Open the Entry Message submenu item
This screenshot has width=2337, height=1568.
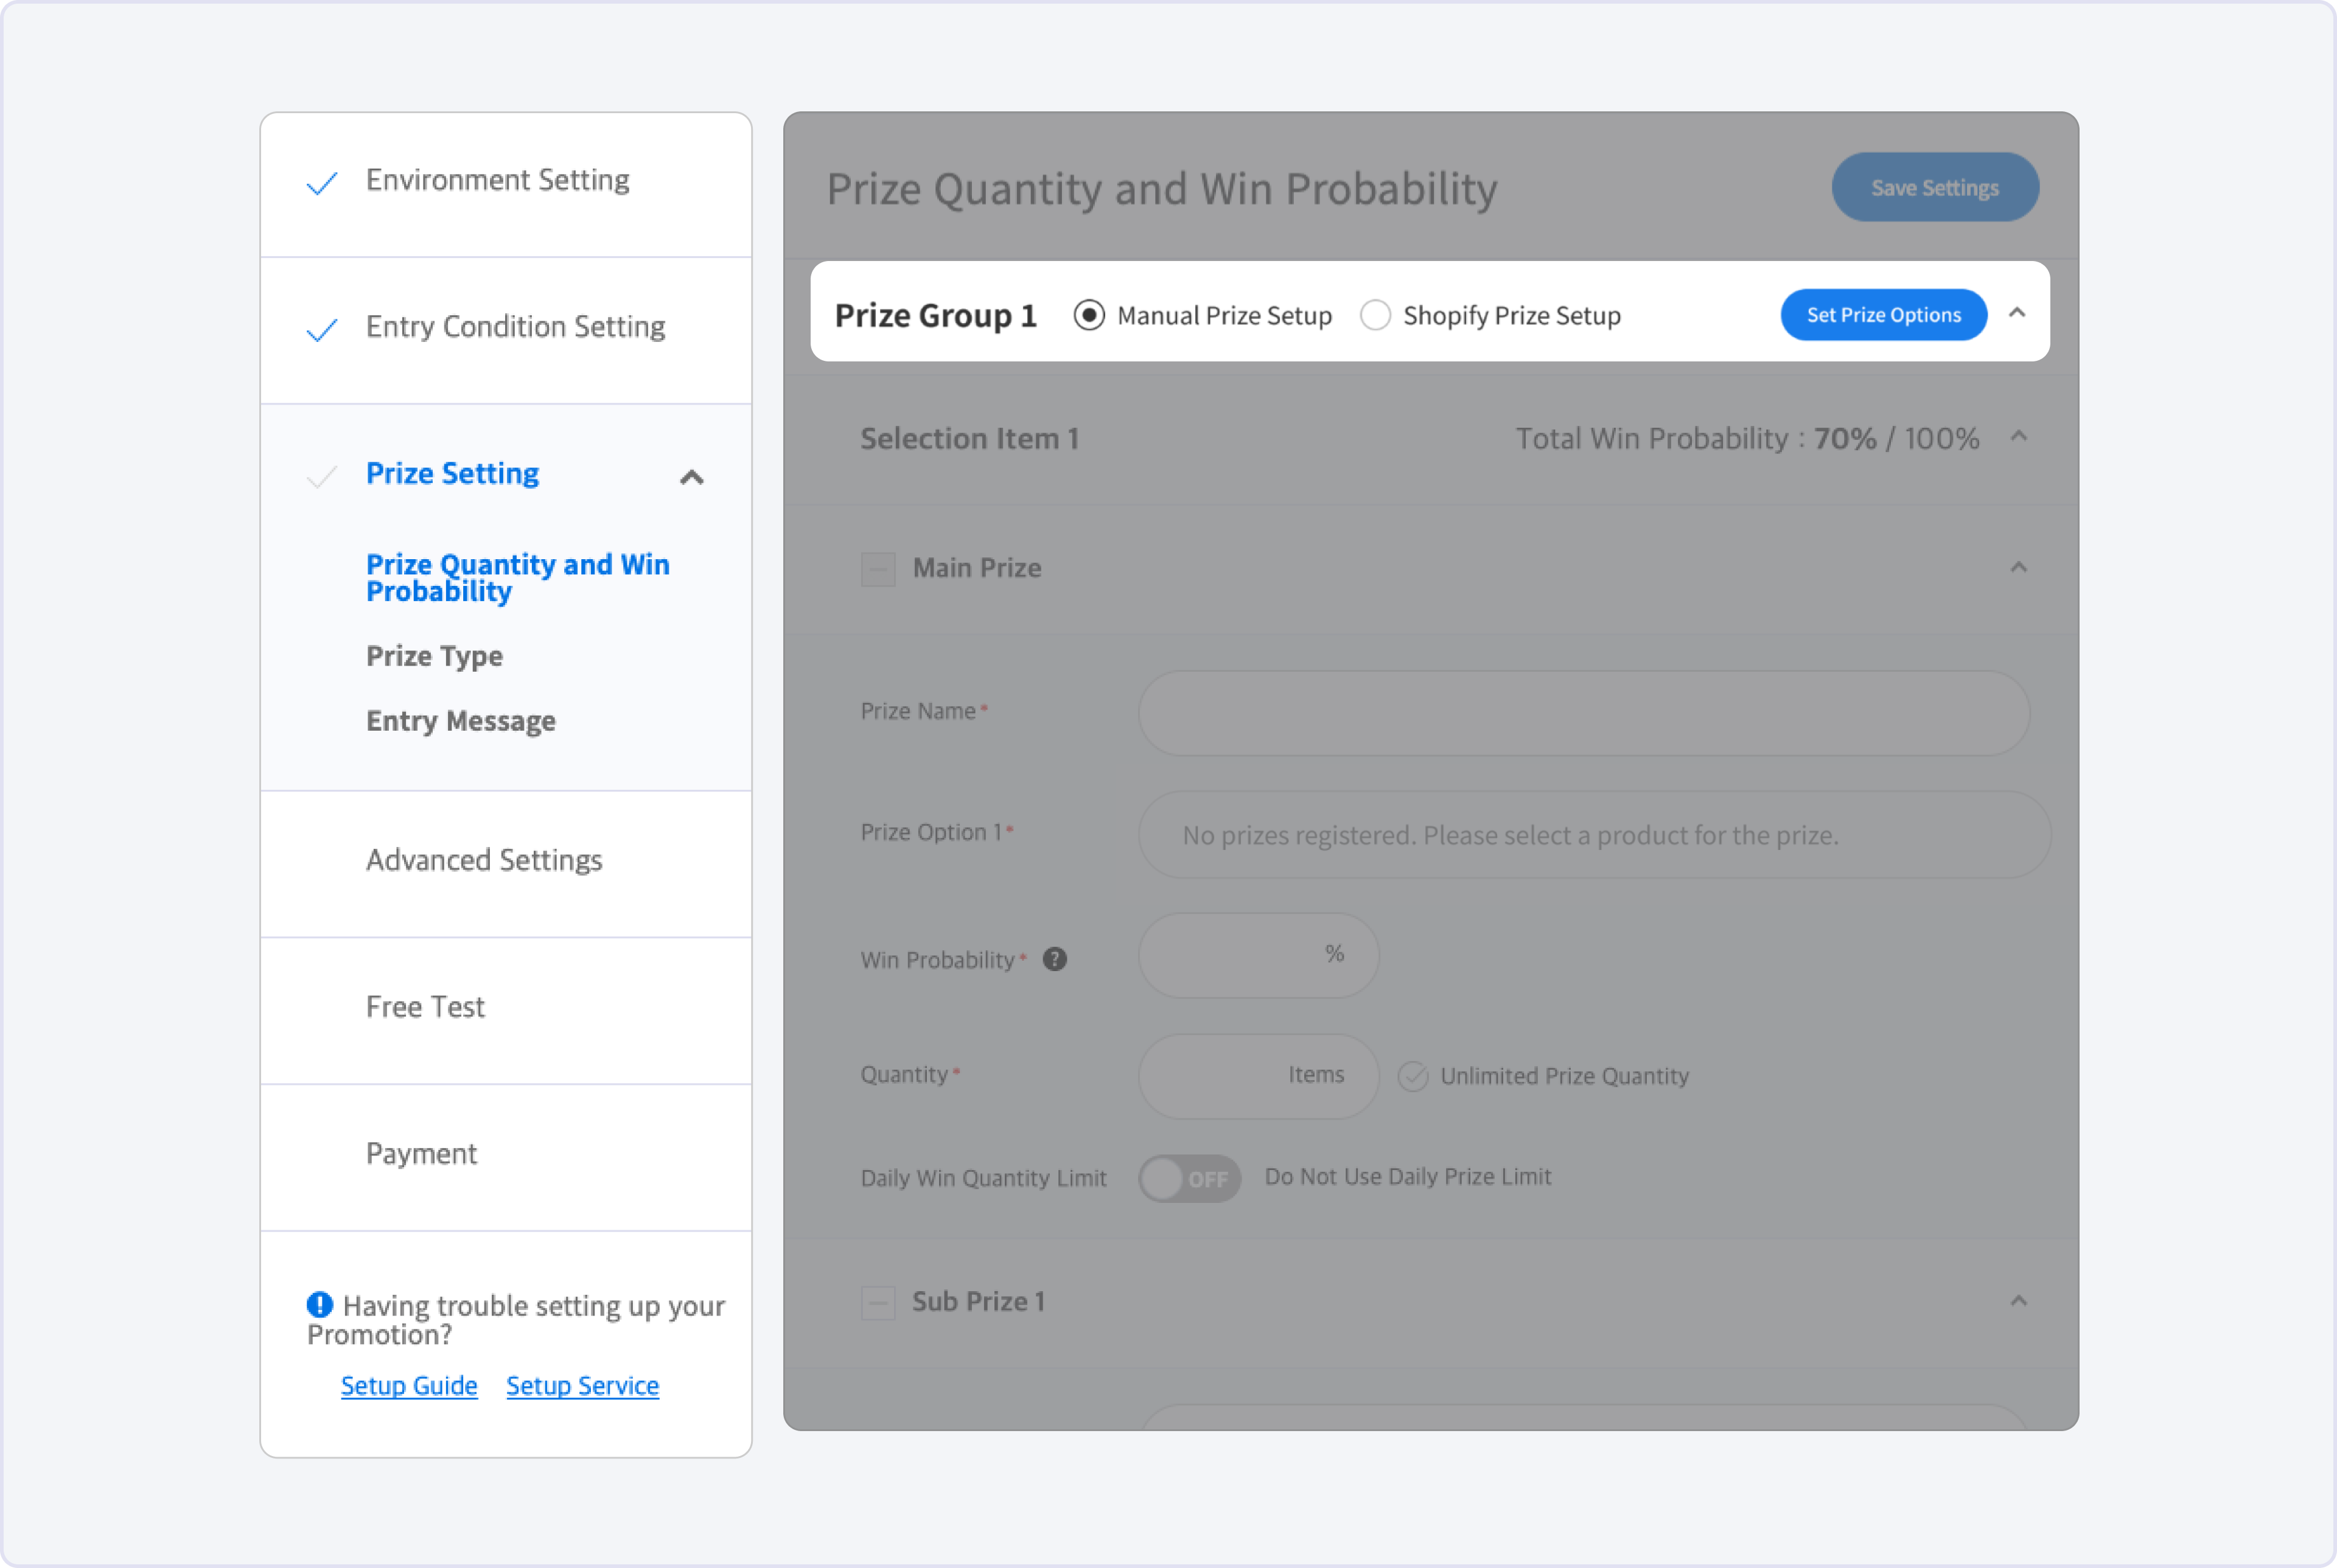pos(460,721)
